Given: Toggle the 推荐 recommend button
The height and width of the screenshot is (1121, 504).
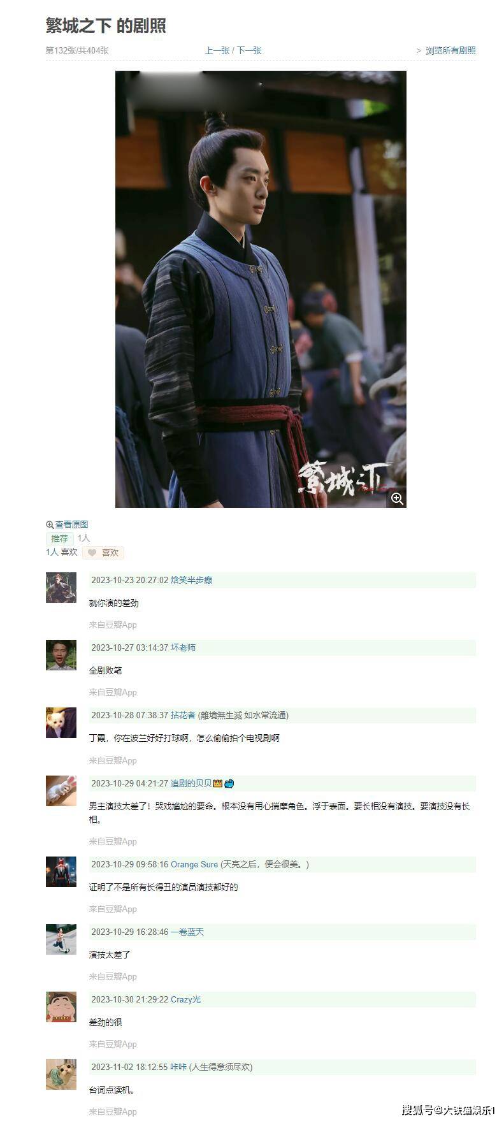Looking at the screenshot, I should [x=60, y=539].
